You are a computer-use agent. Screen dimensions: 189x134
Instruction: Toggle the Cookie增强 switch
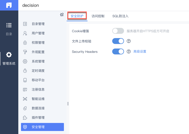click(118, 31)
